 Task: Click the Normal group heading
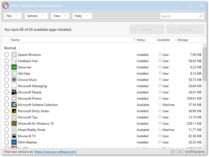point(10,48)
